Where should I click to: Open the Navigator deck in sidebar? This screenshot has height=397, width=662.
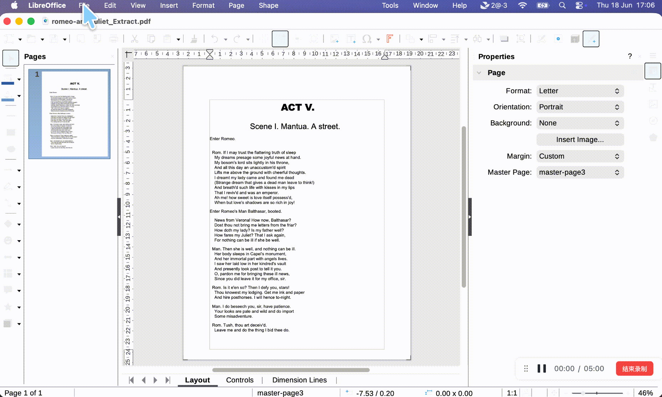coord(653,121)
